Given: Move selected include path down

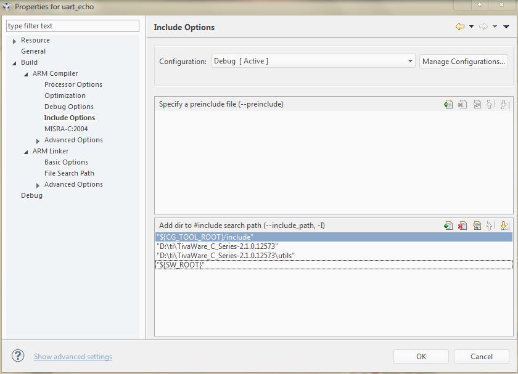Looking at the screenshot, I should click(x=504, y=226).
